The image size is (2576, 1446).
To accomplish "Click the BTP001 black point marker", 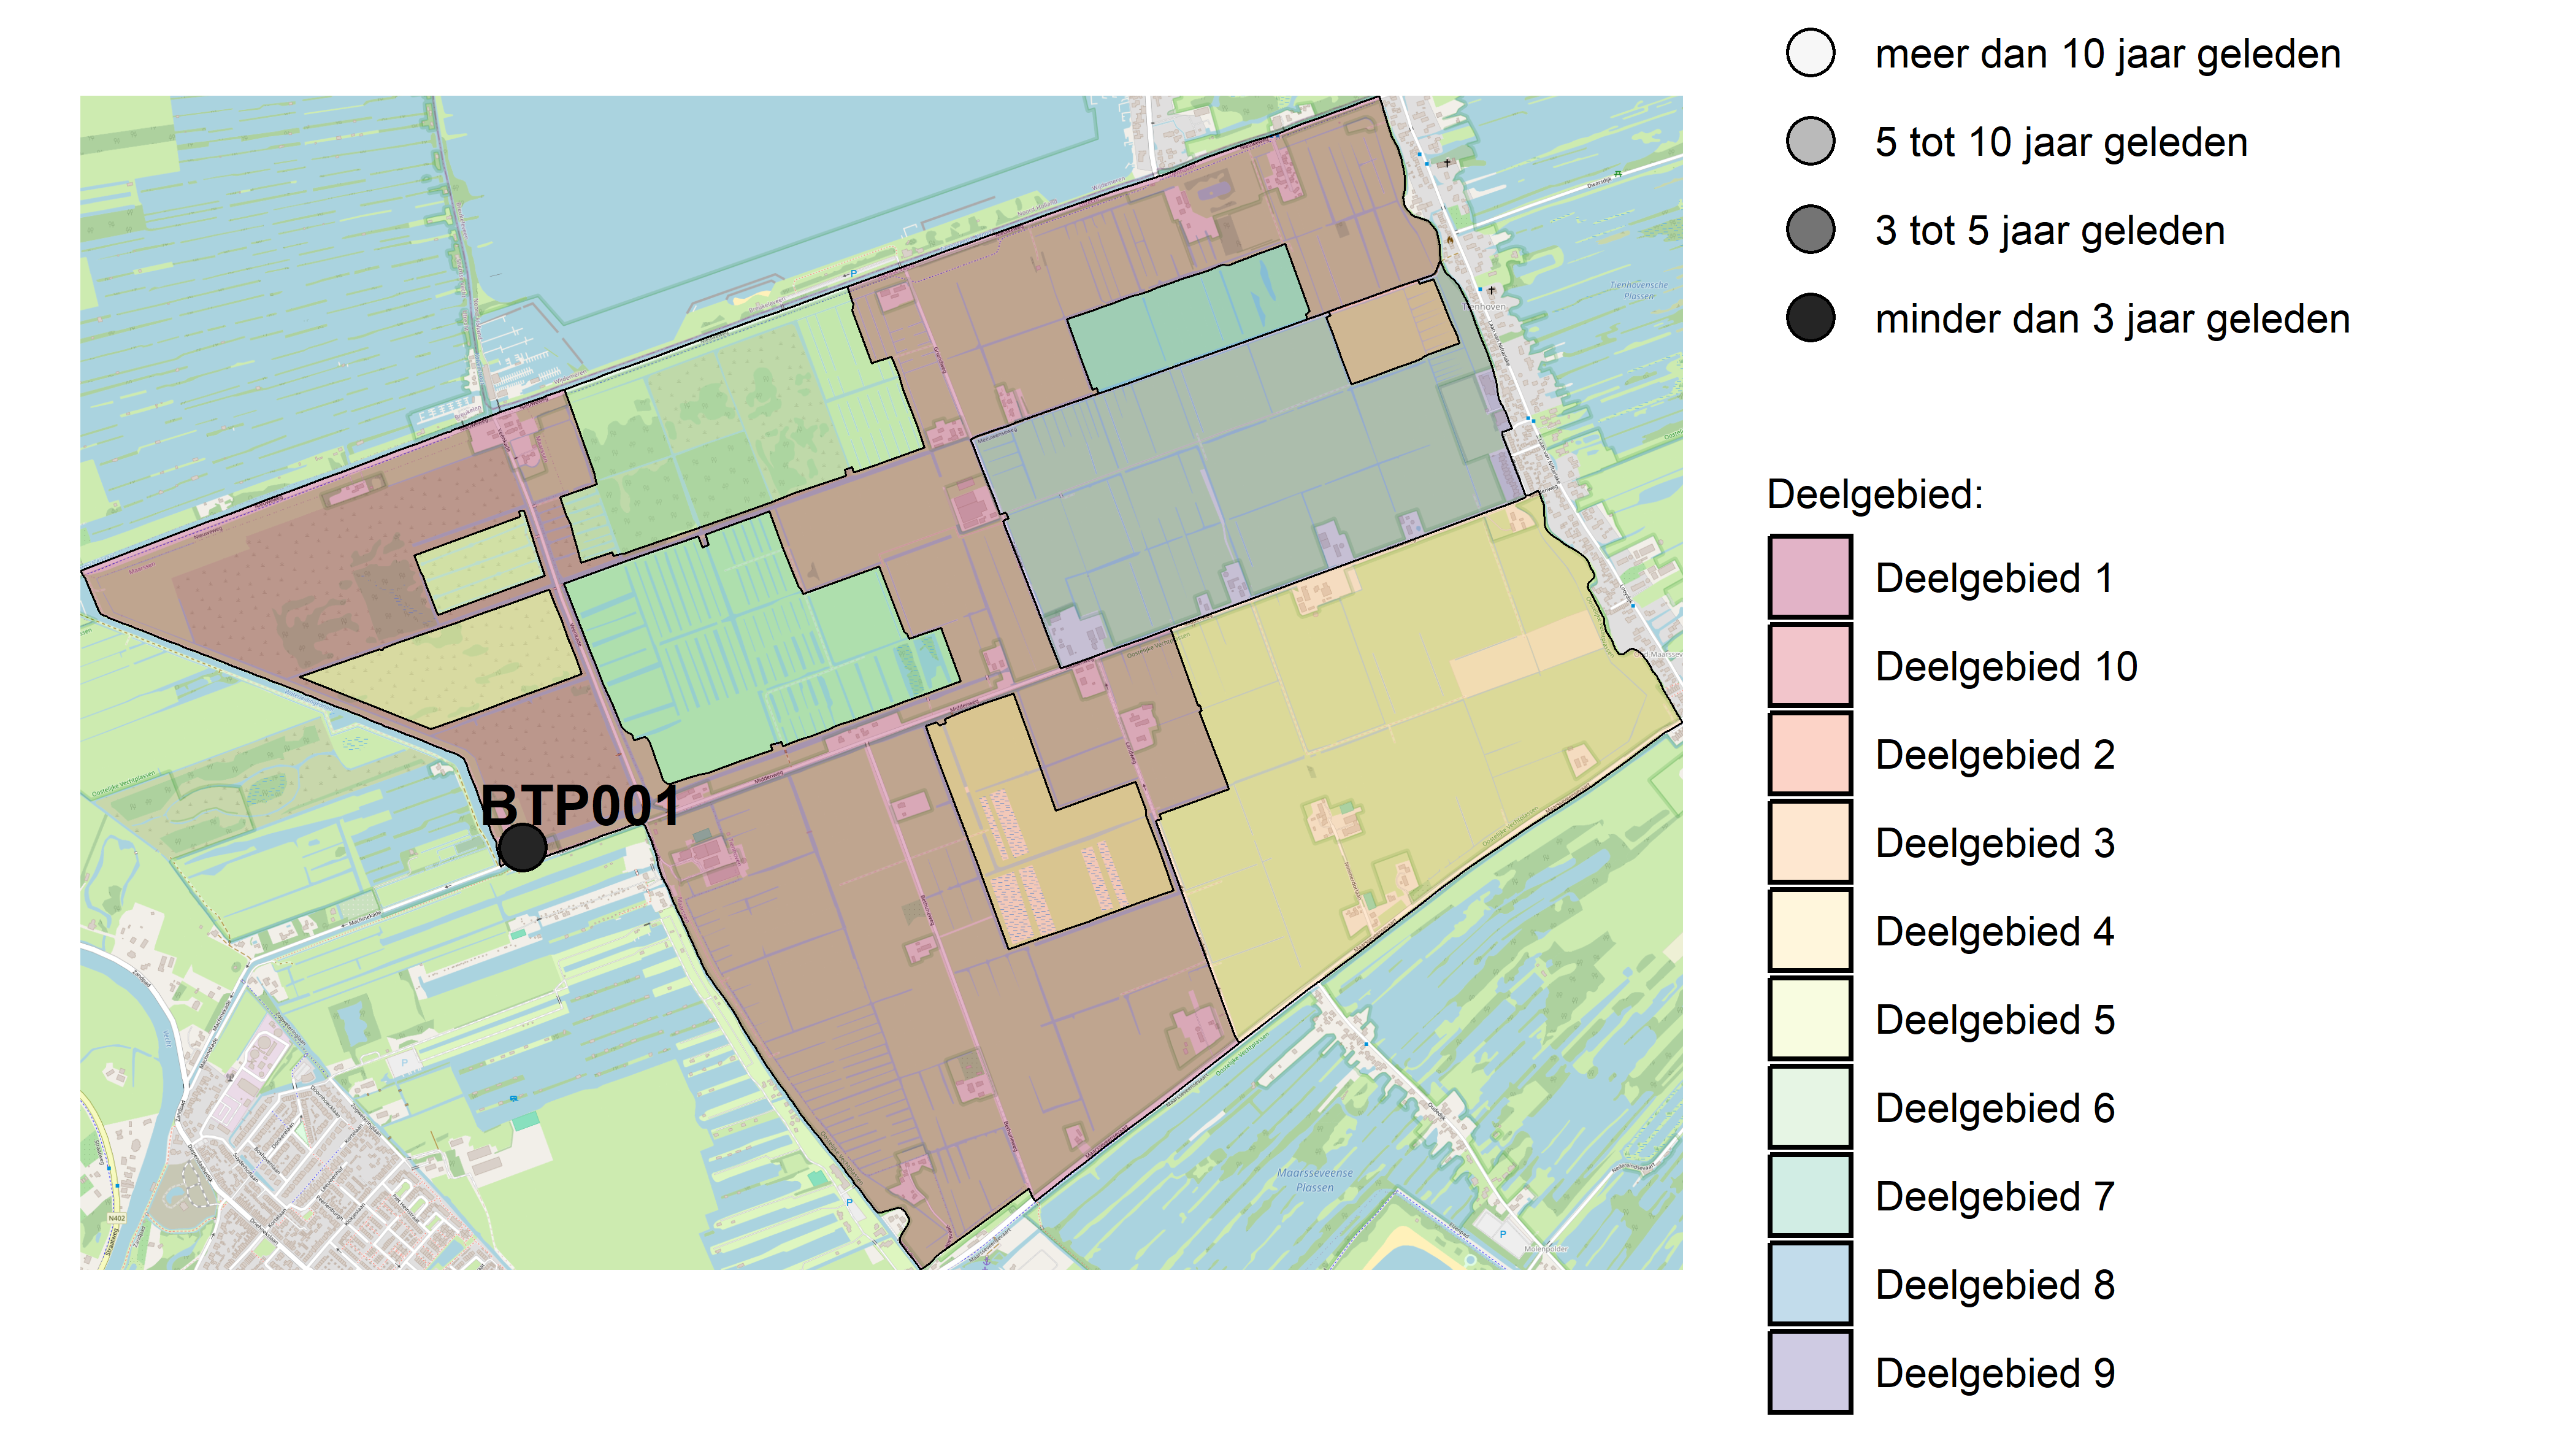I will coord(522,848).
